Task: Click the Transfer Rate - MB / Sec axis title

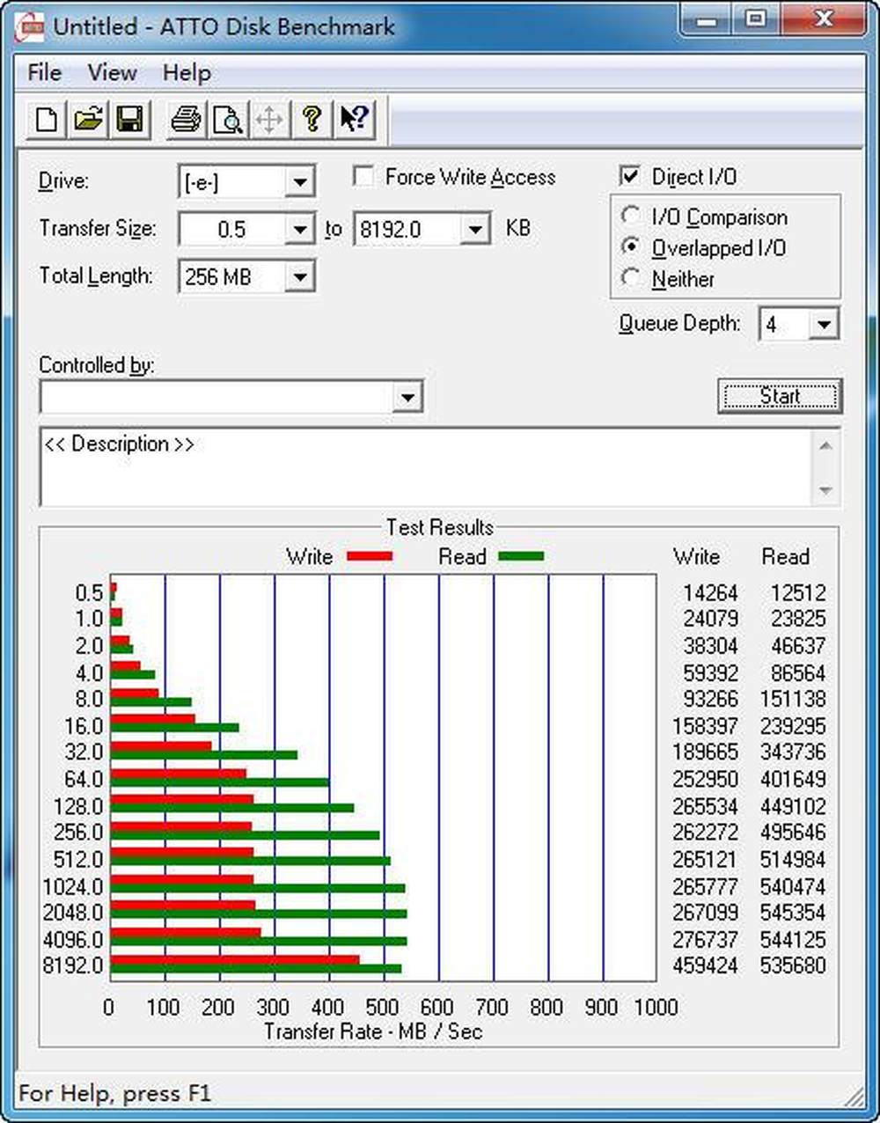Action: point(373,1031)
